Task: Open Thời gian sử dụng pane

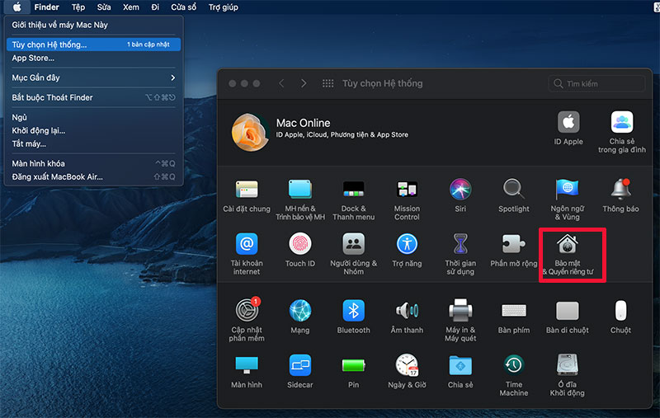Action: (x=460, y=254)
